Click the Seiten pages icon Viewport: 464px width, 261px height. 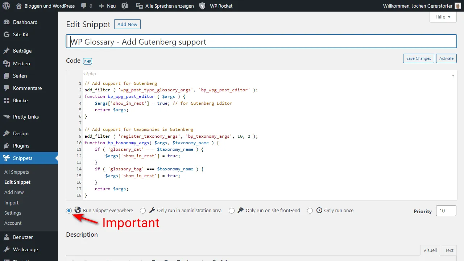[x=7, y=76]
